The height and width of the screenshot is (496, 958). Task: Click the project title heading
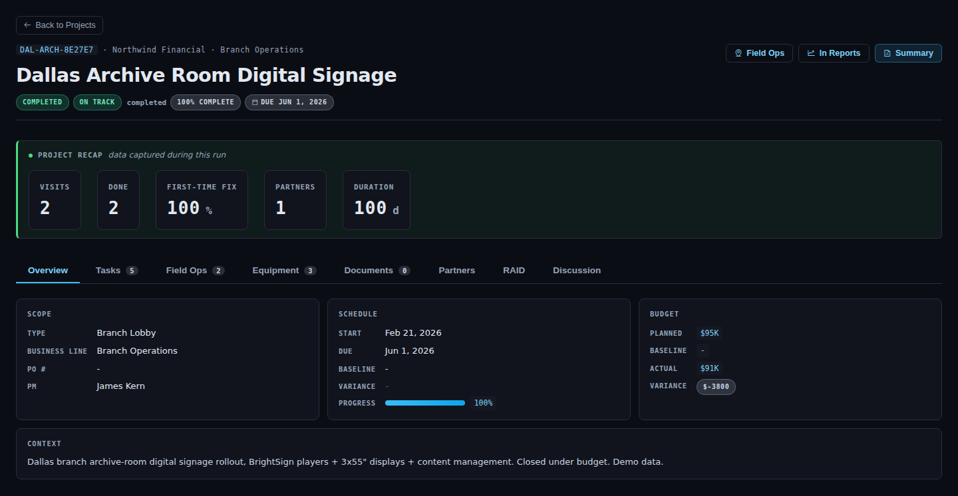pos(206,75)
